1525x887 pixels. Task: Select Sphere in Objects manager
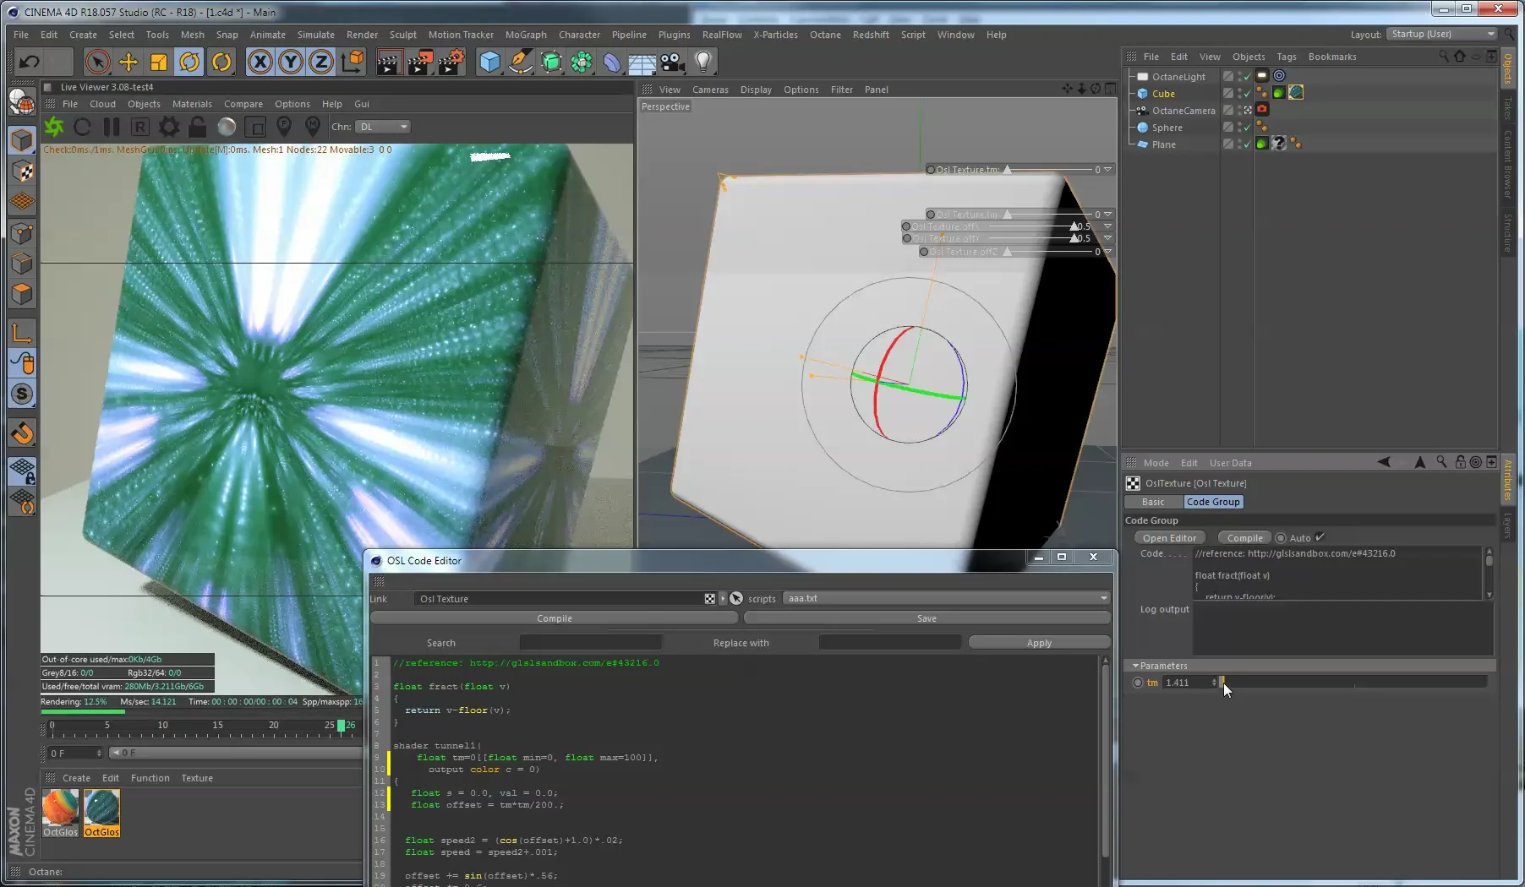coord(1167,128)
